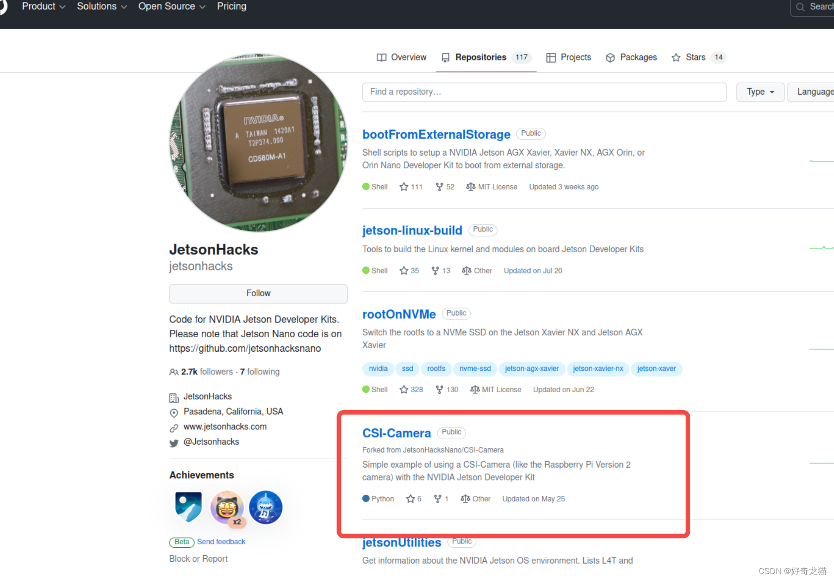Expand the Solutions menu
Screen dimensions: 834x580
(x=102, y=6)
